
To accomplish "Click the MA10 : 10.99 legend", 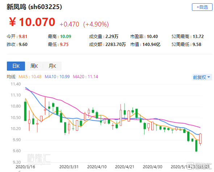I will tap(57, 77).
